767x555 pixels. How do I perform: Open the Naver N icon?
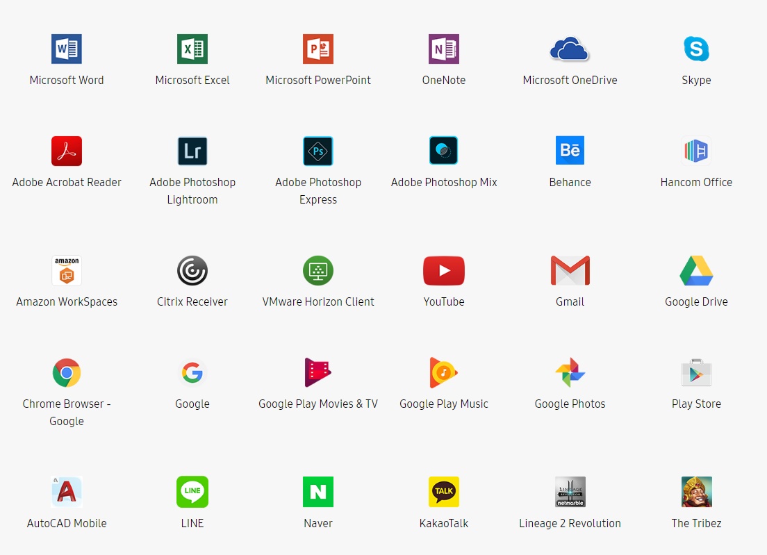pos(318,492)
